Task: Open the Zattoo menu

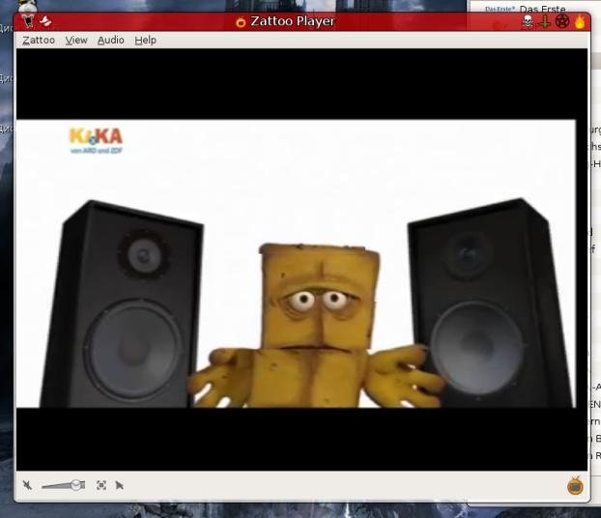Action: click(x=39, y=41)
